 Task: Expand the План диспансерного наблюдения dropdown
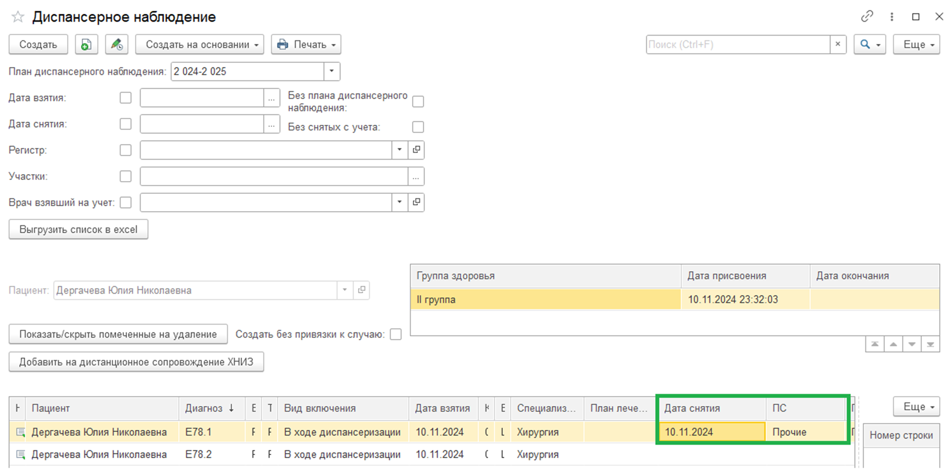point(332,72)
